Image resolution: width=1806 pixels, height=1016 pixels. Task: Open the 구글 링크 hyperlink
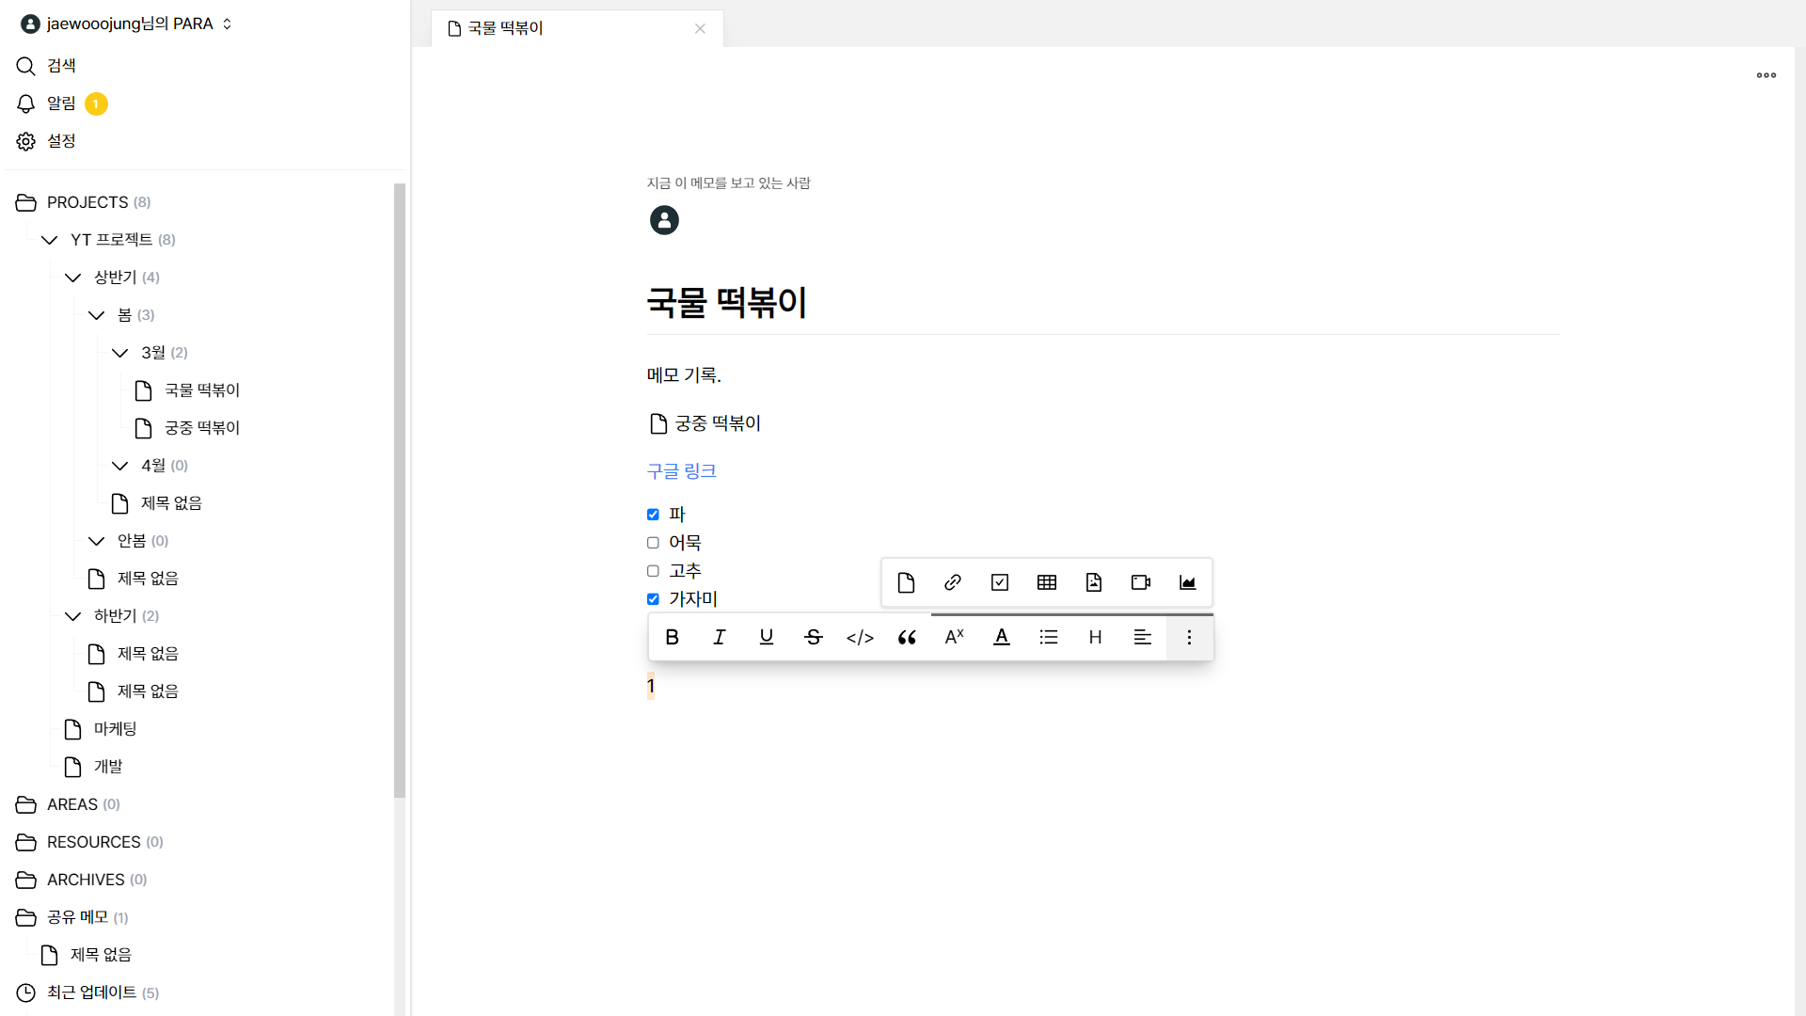coord(682,471)
